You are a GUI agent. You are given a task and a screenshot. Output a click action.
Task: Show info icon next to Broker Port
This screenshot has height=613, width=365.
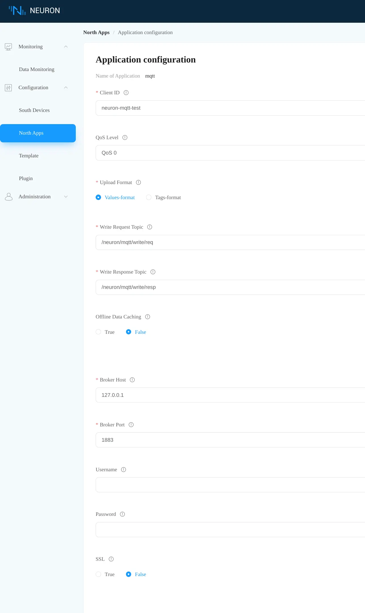[x=131, y=425]
